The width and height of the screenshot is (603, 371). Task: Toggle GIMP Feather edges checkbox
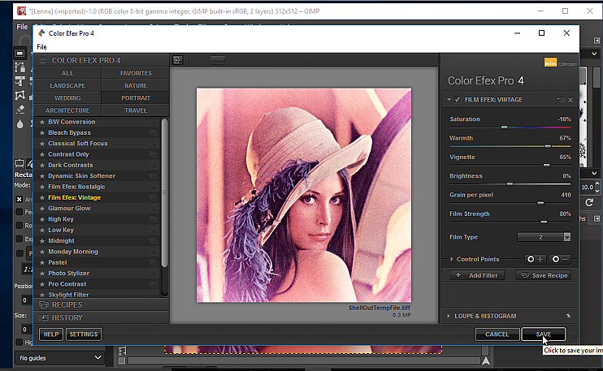tap(20, 212)
